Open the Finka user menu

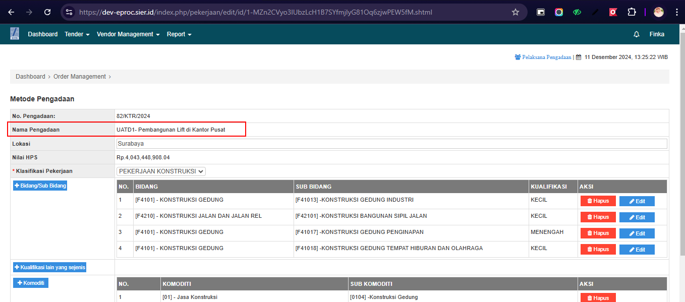pos(657,34)
